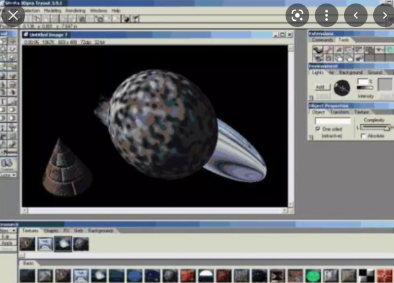
Task: Click the sphere render icon in top toolbar
Action: click(x=126, y=19)
